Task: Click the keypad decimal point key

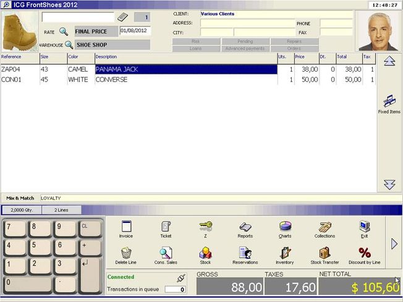Action: [65, 285]
